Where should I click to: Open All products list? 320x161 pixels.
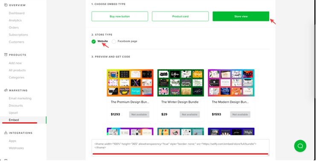pos(17,70)
